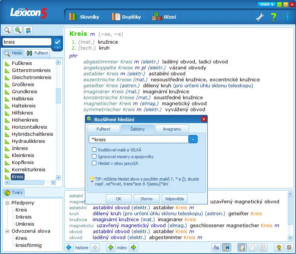
Task: Select Gitterstromkreis in the headword list
Action: point(31,70)
